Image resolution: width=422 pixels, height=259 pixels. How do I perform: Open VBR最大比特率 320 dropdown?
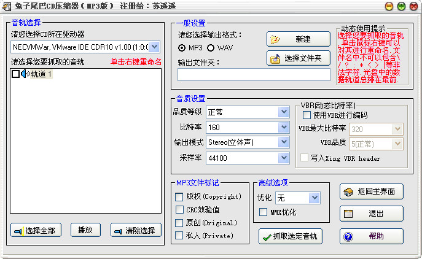click(397, 129)
